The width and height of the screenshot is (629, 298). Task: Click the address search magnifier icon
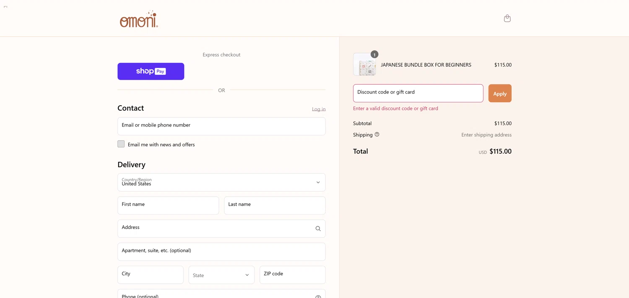318,228
